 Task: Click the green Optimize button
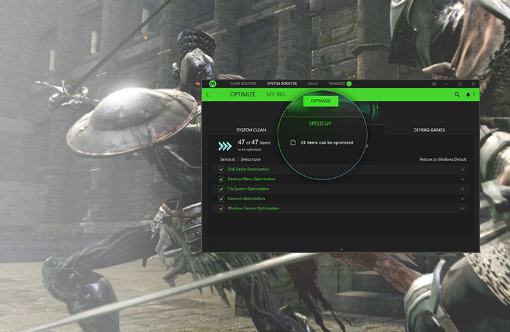coord(321,101)
